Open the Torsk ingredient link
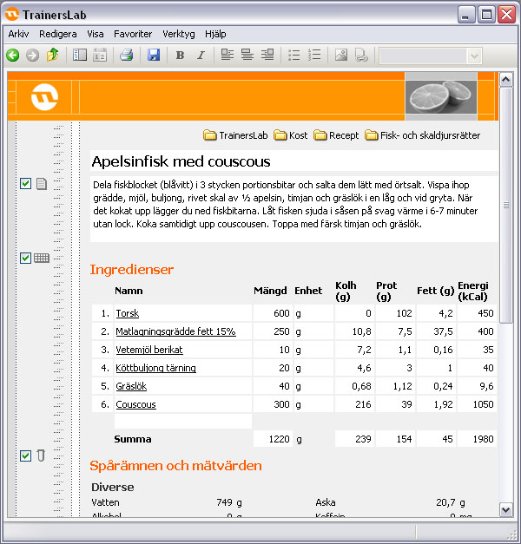The image size is (521, 544). 128,313
